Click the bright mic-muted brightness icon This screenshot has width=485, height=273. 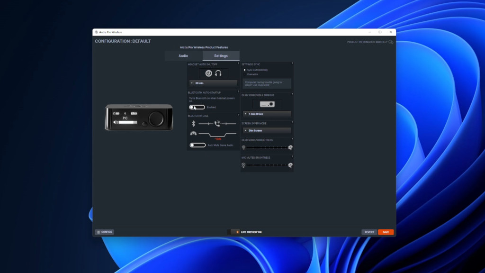point(290,165)
